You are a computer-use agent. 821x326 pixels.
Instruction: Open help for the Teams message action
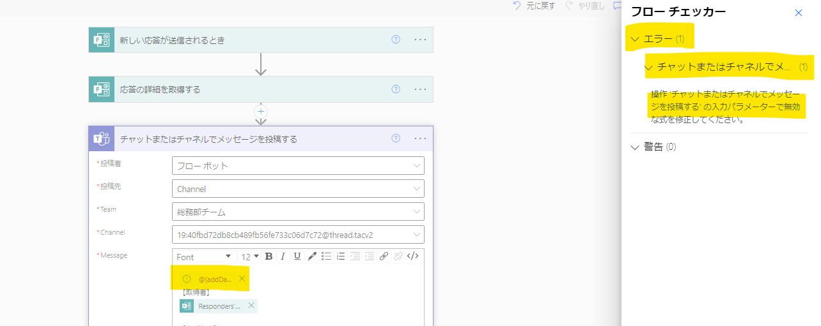coord(396,138)
